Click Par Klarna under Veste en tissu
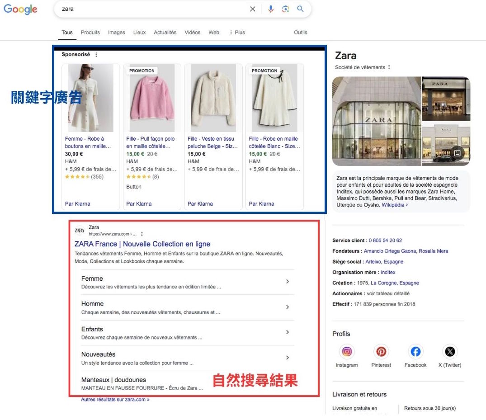The image size is (486, 420). point(200,204)
